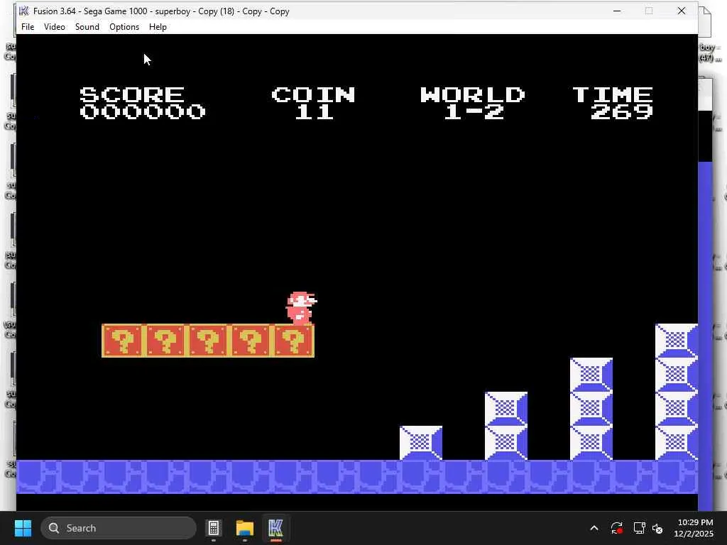
Task: Open the Sound menu
Action: point(87,27)
